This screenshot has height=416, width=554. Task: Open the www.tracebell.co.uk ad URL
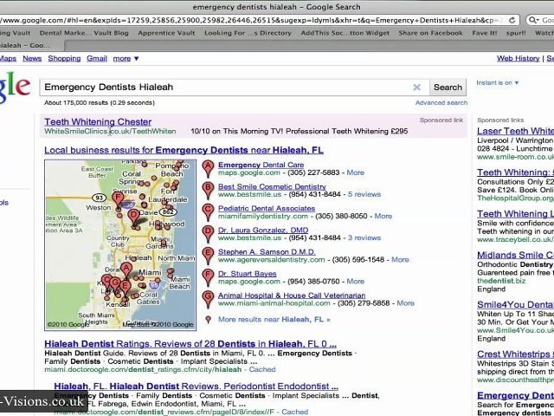tap(516, 239)
